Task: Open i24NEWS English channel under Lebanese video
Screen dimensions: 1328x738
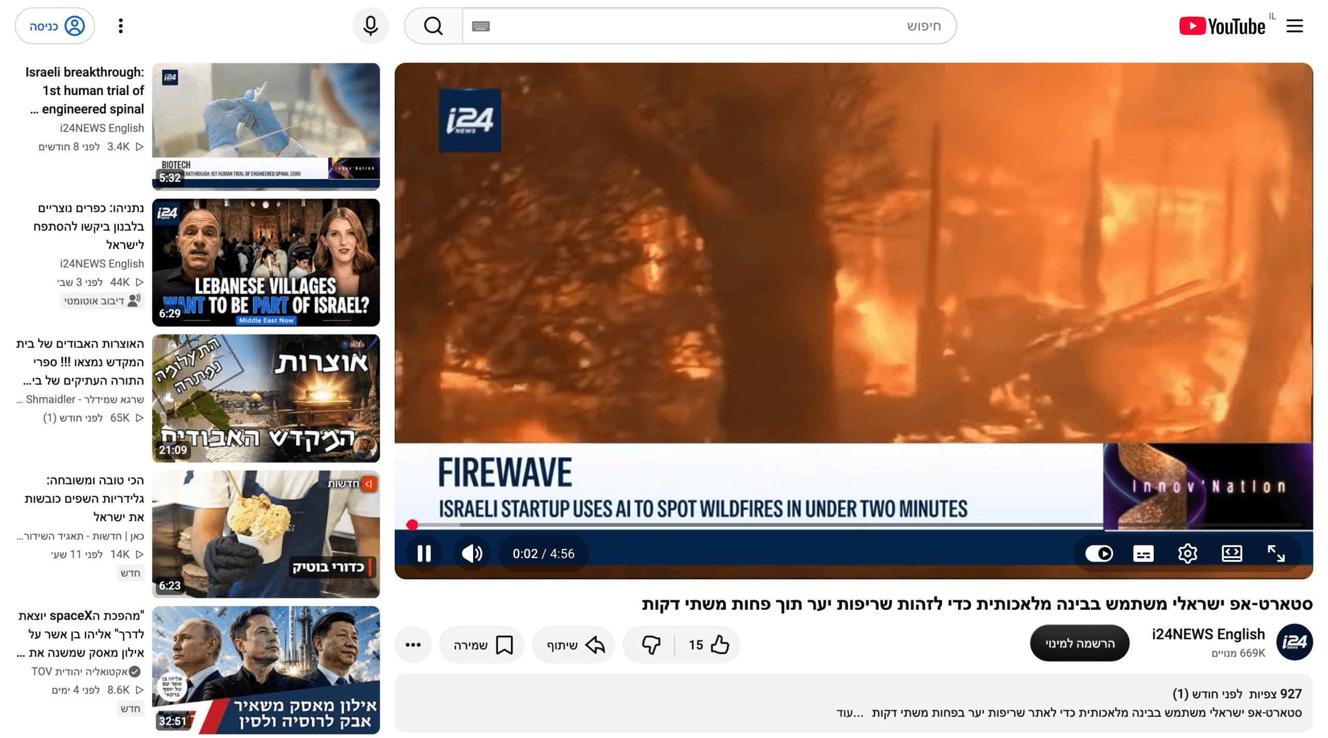Action: (102, 264)
